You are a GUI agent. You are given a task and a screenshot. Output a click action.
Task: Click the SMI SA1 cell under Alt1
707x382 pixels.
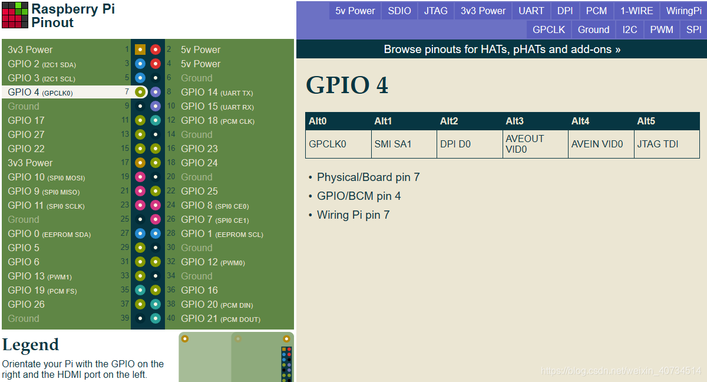point(404,144)
